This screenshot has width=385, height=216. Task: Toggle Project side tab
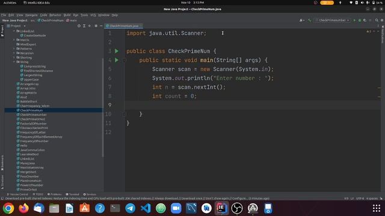2,31
